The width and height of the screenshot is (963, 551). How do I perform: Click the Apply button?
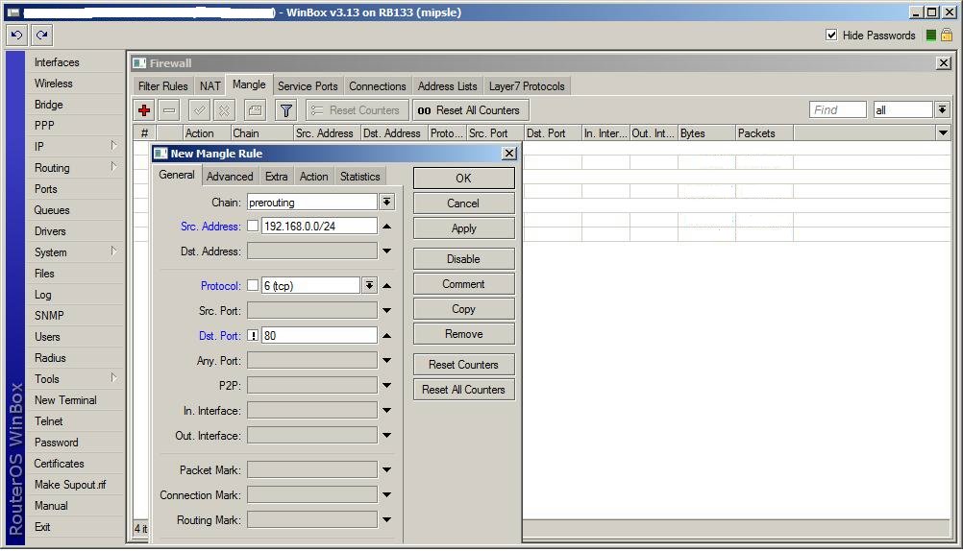tap(463, 228)
